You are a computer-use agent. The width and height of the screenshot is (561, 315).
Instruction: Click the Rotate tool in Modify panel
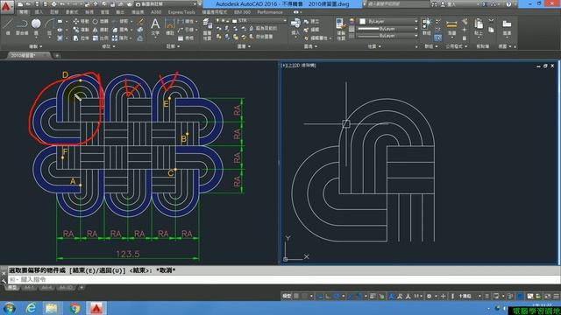tap(100, 21)
